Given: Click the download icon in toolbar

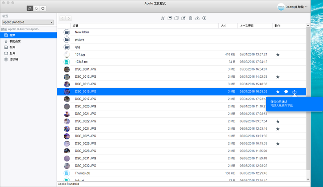Looking at the screenshot, I should [x=197, y=18].
